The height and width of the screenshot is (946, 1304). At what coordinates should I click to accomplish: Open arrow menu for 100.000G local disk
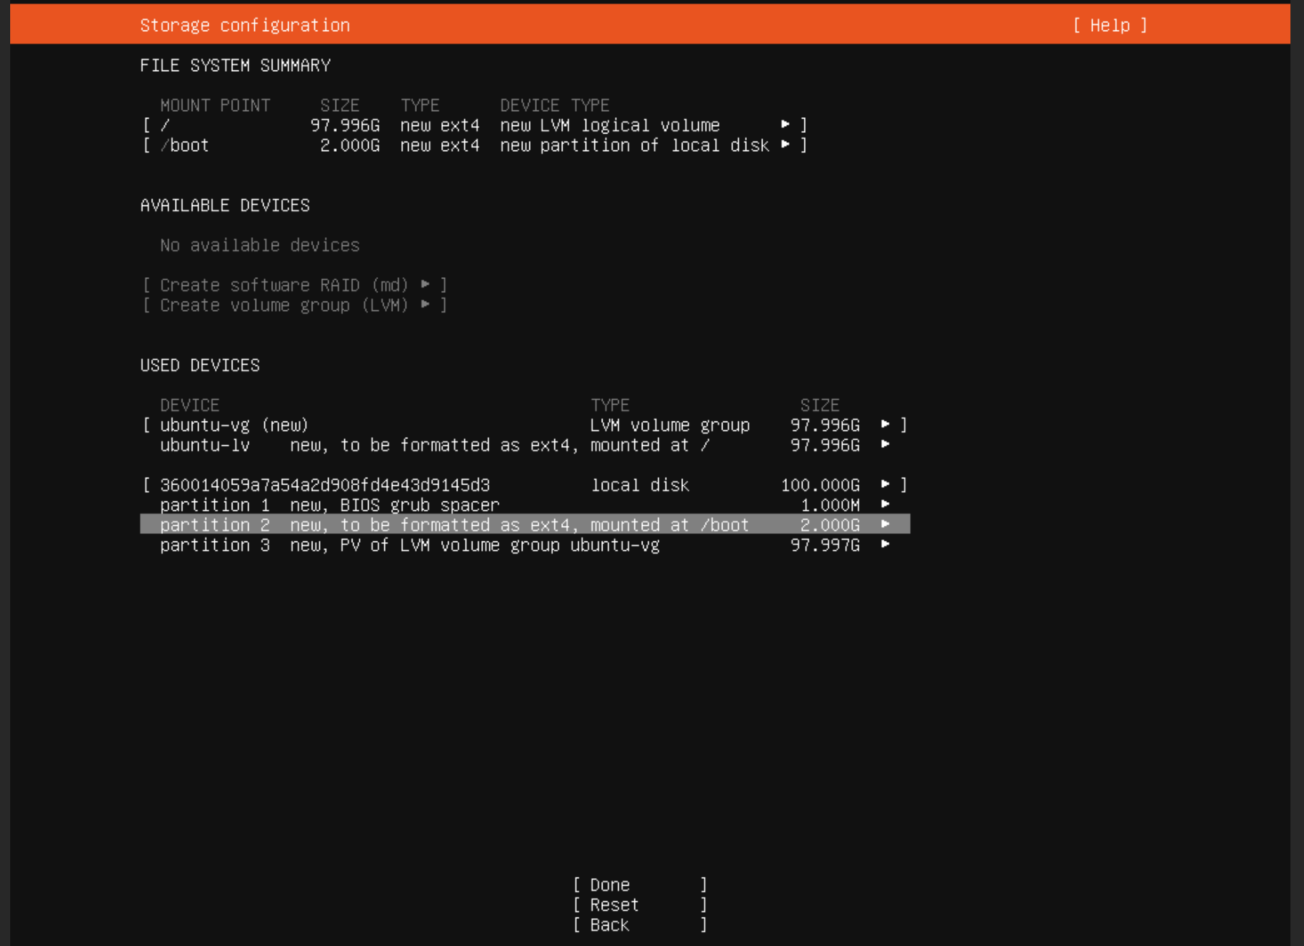click(x=885, y=485)
